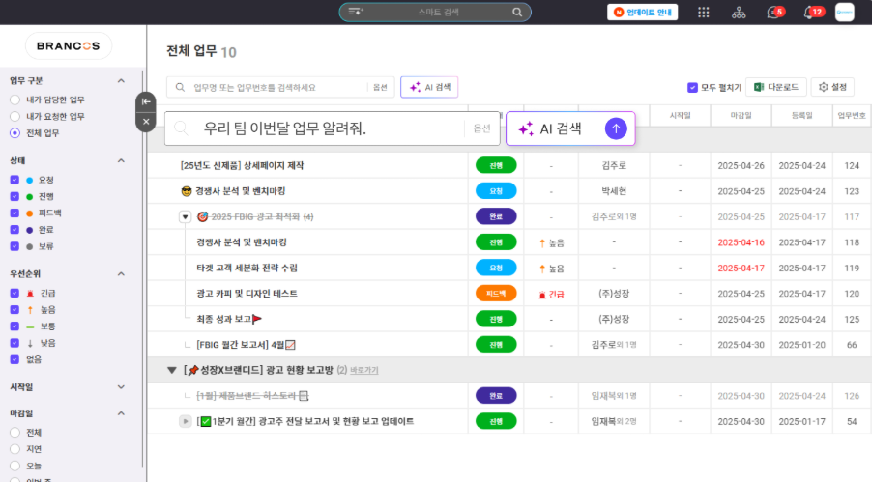Uncheck the 요청 status checkbox
Viewport: 872px width, 482px height.
(15, 180)
